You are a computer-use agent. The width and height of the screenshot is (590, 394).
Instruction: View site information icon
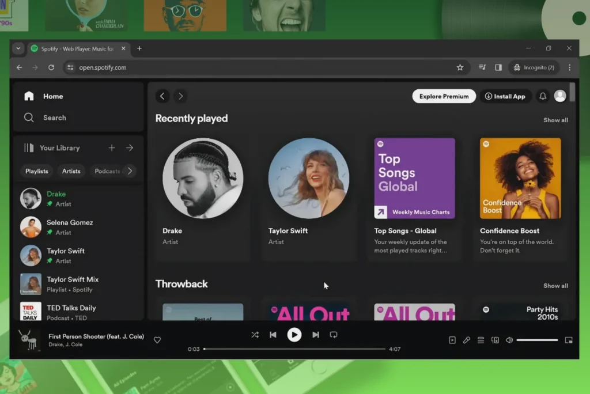70,67
